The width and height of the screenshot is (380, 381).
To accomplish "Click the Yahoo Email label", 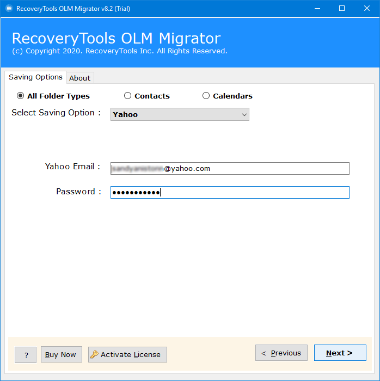I will click(72, 167).
